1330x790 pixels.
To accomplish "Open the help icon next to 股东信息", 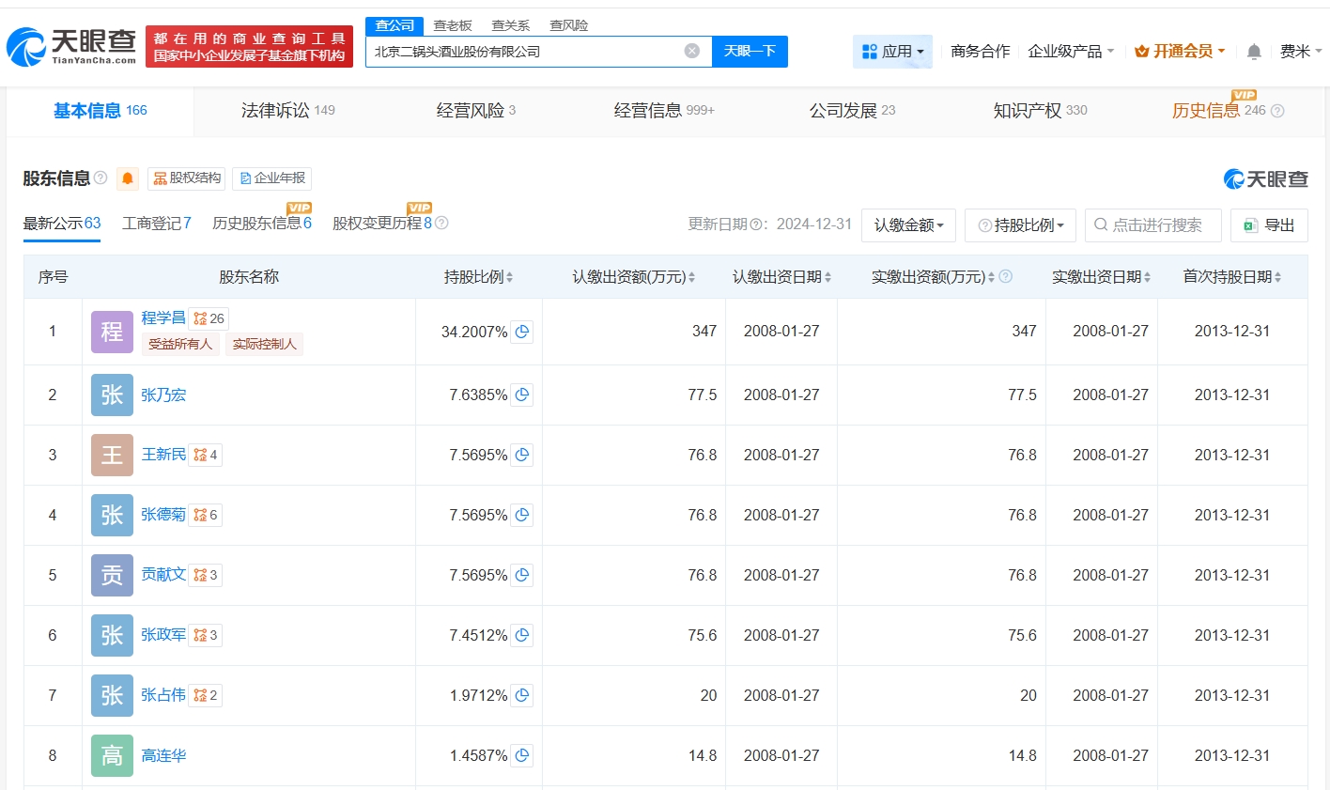I will [101, 178].
